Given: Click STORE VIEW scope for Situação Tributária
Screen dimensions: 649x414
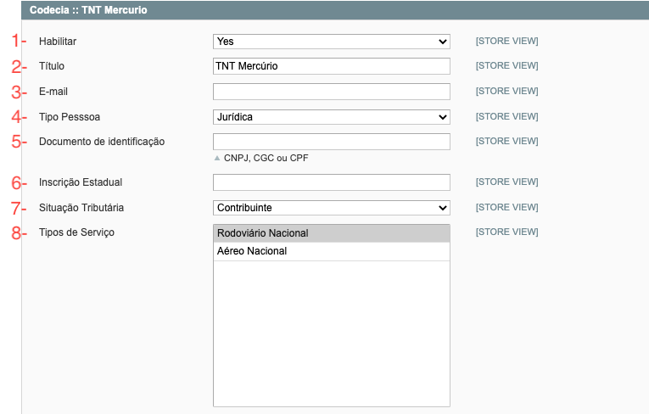Looking at the screenshot, I should (x=506, y=208).
